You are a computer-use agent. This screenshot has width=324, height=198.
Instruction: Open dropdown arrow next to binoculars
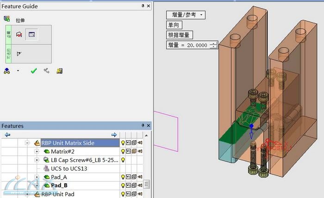click(18, 71)
